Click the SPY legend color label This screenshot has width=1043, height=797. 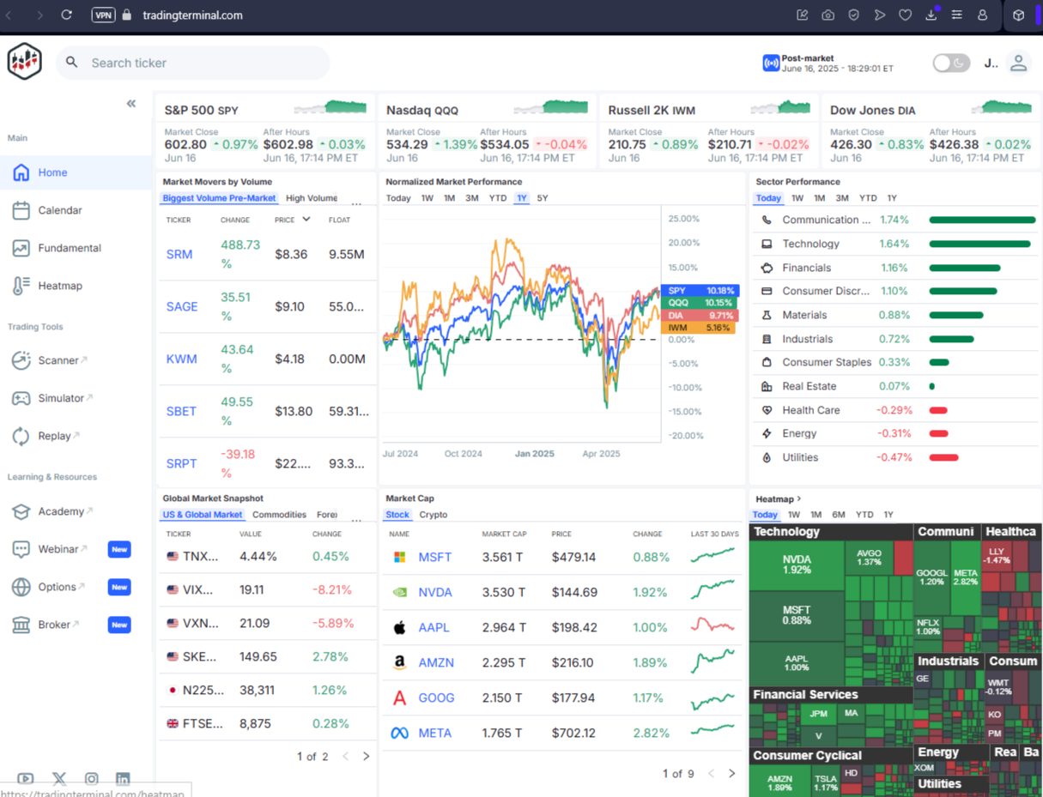coord(700,291)
